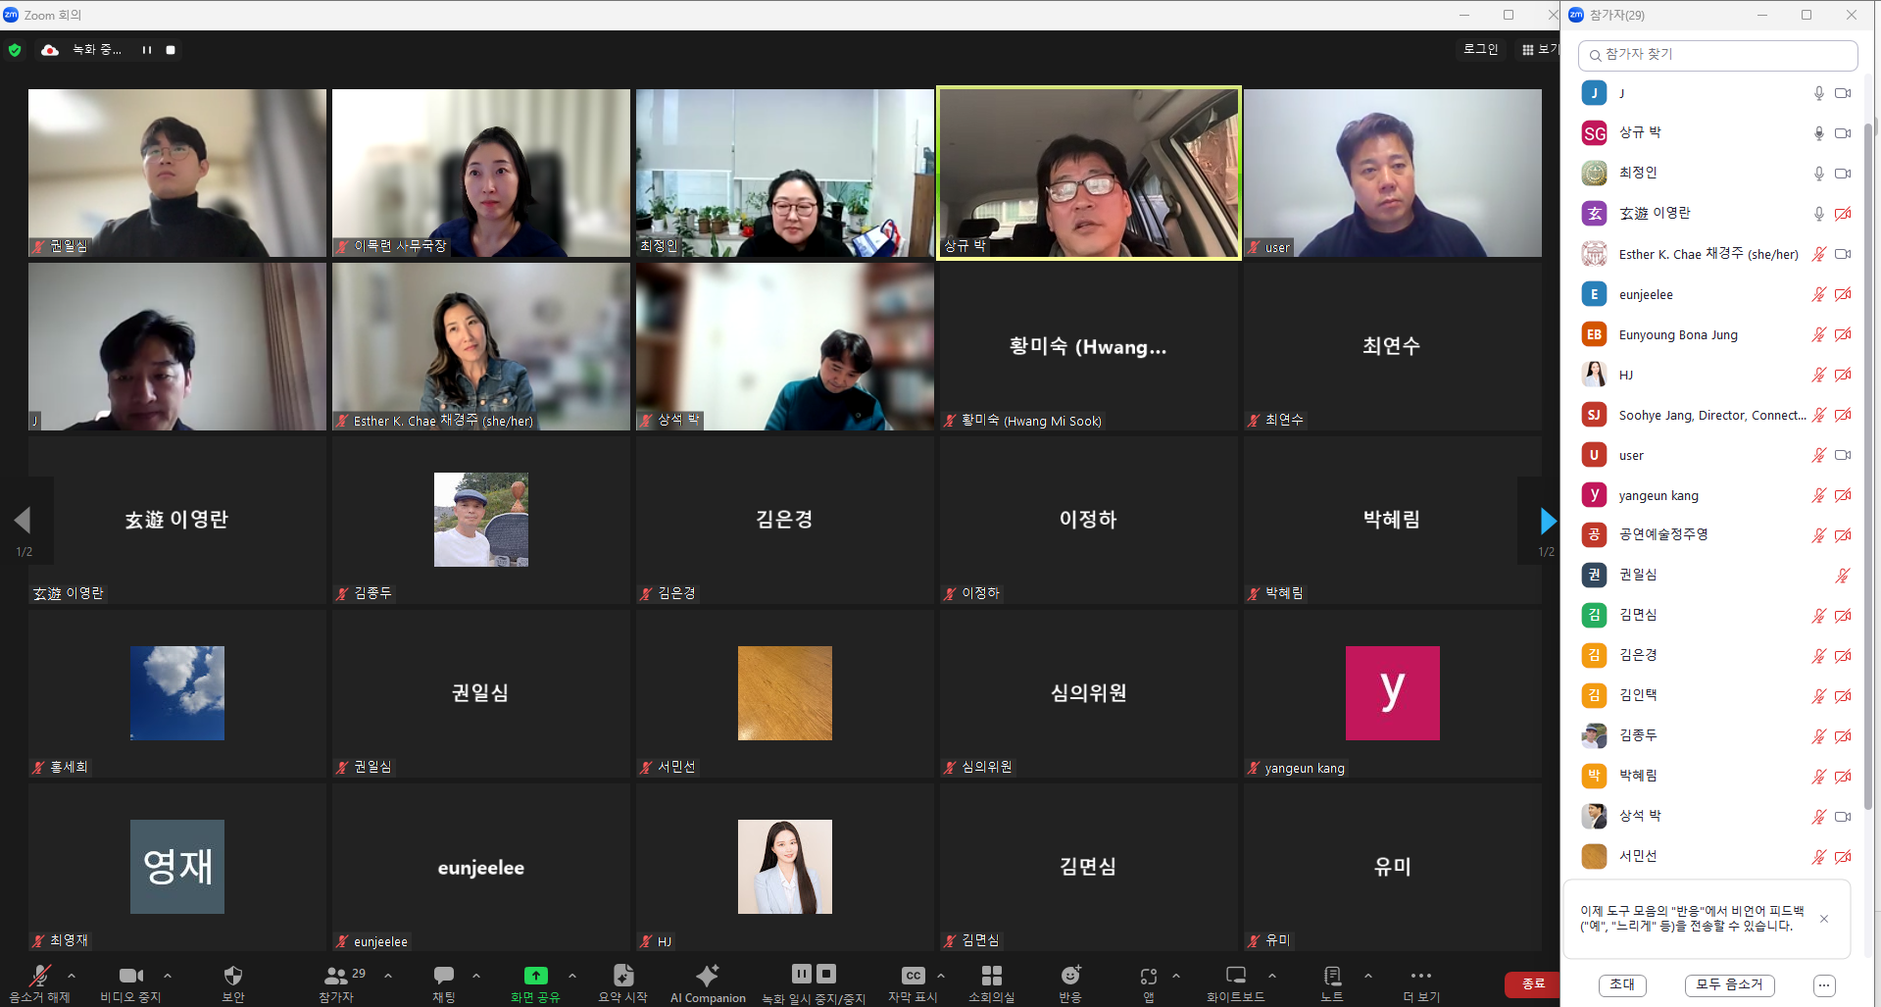Stop video with 비디오 중지 button
This screenshot has height=1007, width=1881.
click(130, 976)
